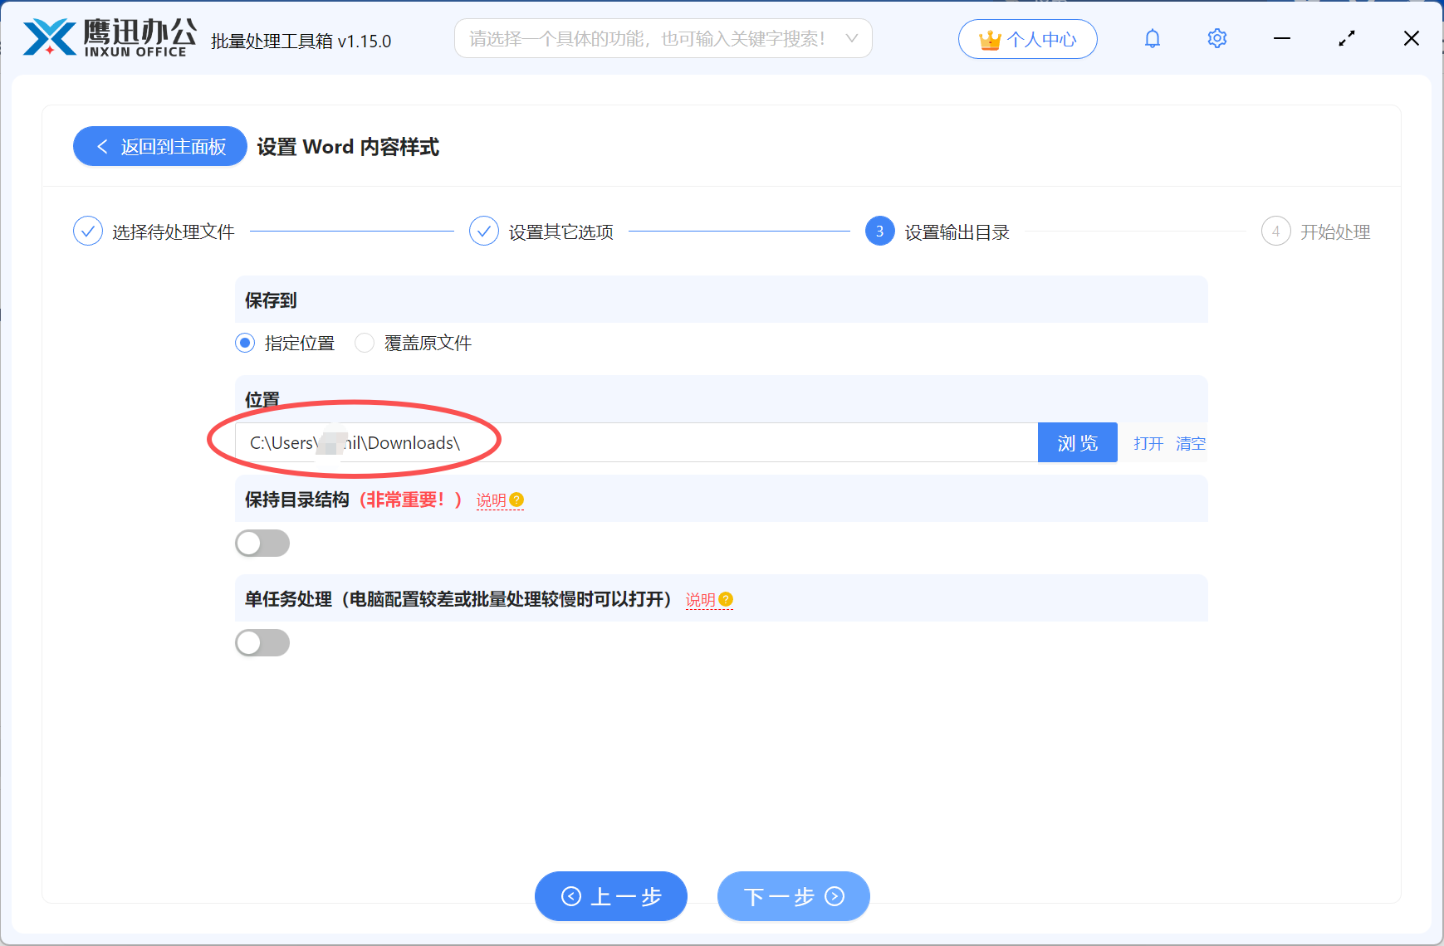Go to previous step 上一步
1444x946 pixels.
[x=611, y=896]
